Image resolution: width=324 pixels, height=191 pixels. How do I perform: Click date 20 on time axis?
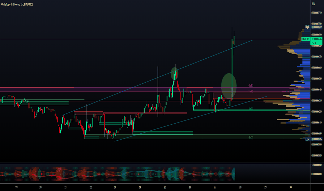pos(40,187)
